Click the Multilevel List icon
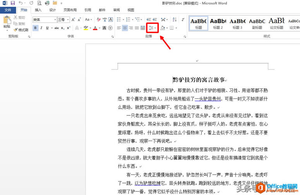Image resolution: width=300 pixels, height=195 pixels. [137, 19]
